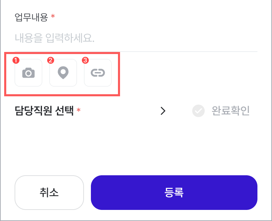Add a location with the map pin icon

point(63,73)
